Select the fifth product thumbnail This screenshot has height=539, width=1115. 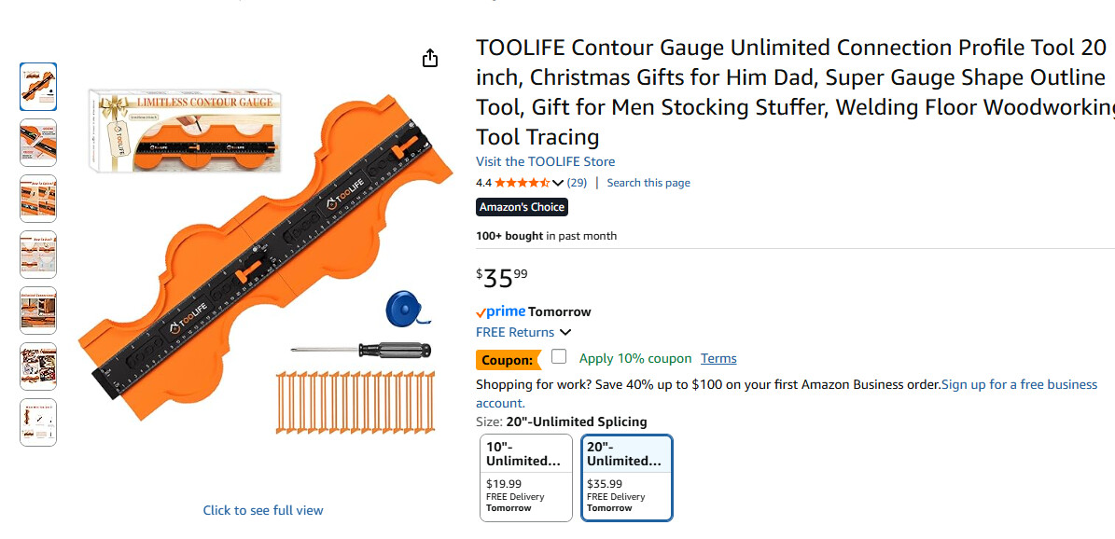(x=38, y=311)
